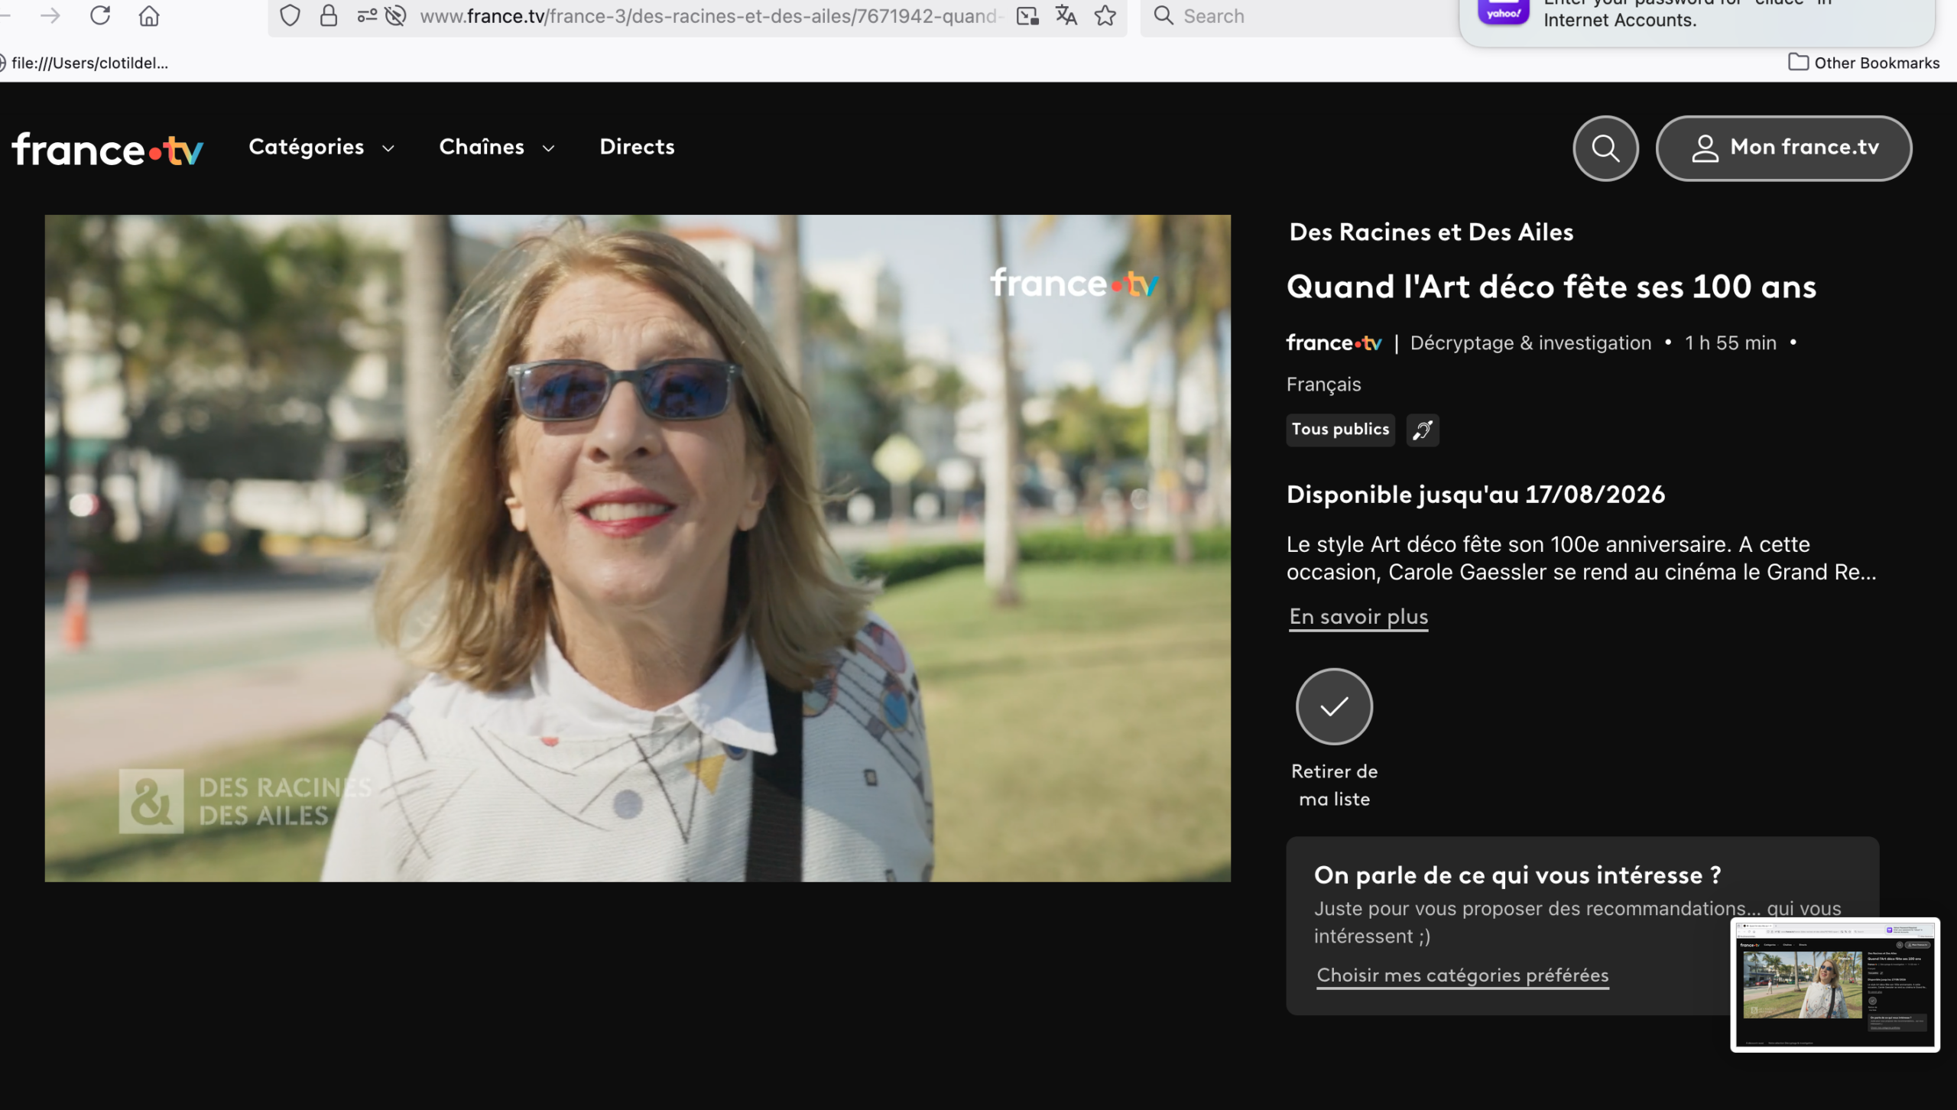This screenshot has width=1957, height=1110.
Task: Click the hearing impaired subtitles badge
Action: [x=1422, y=430]
